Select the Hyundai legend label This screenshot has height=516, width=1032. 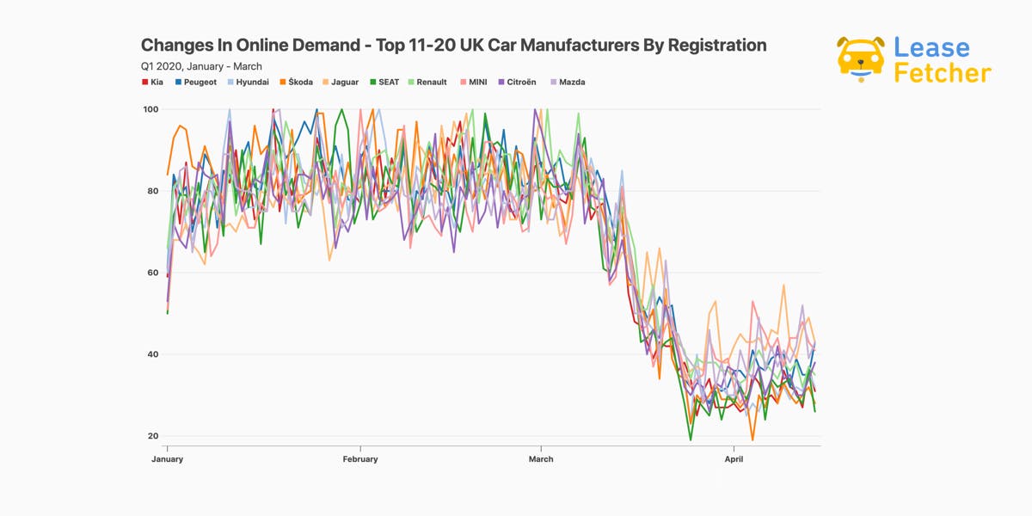[x=253, y=82]
